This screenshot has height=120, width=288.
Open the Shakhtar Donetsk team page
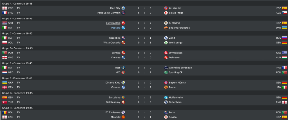(x=179, y=28)
